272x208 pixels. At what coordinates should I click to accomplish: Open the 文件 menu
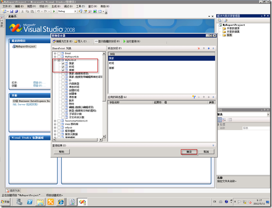(x=7, y=6)
